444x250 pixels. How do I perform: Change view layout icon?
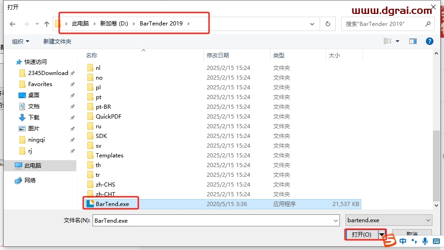pyautogui.click(x=388, y=41)
